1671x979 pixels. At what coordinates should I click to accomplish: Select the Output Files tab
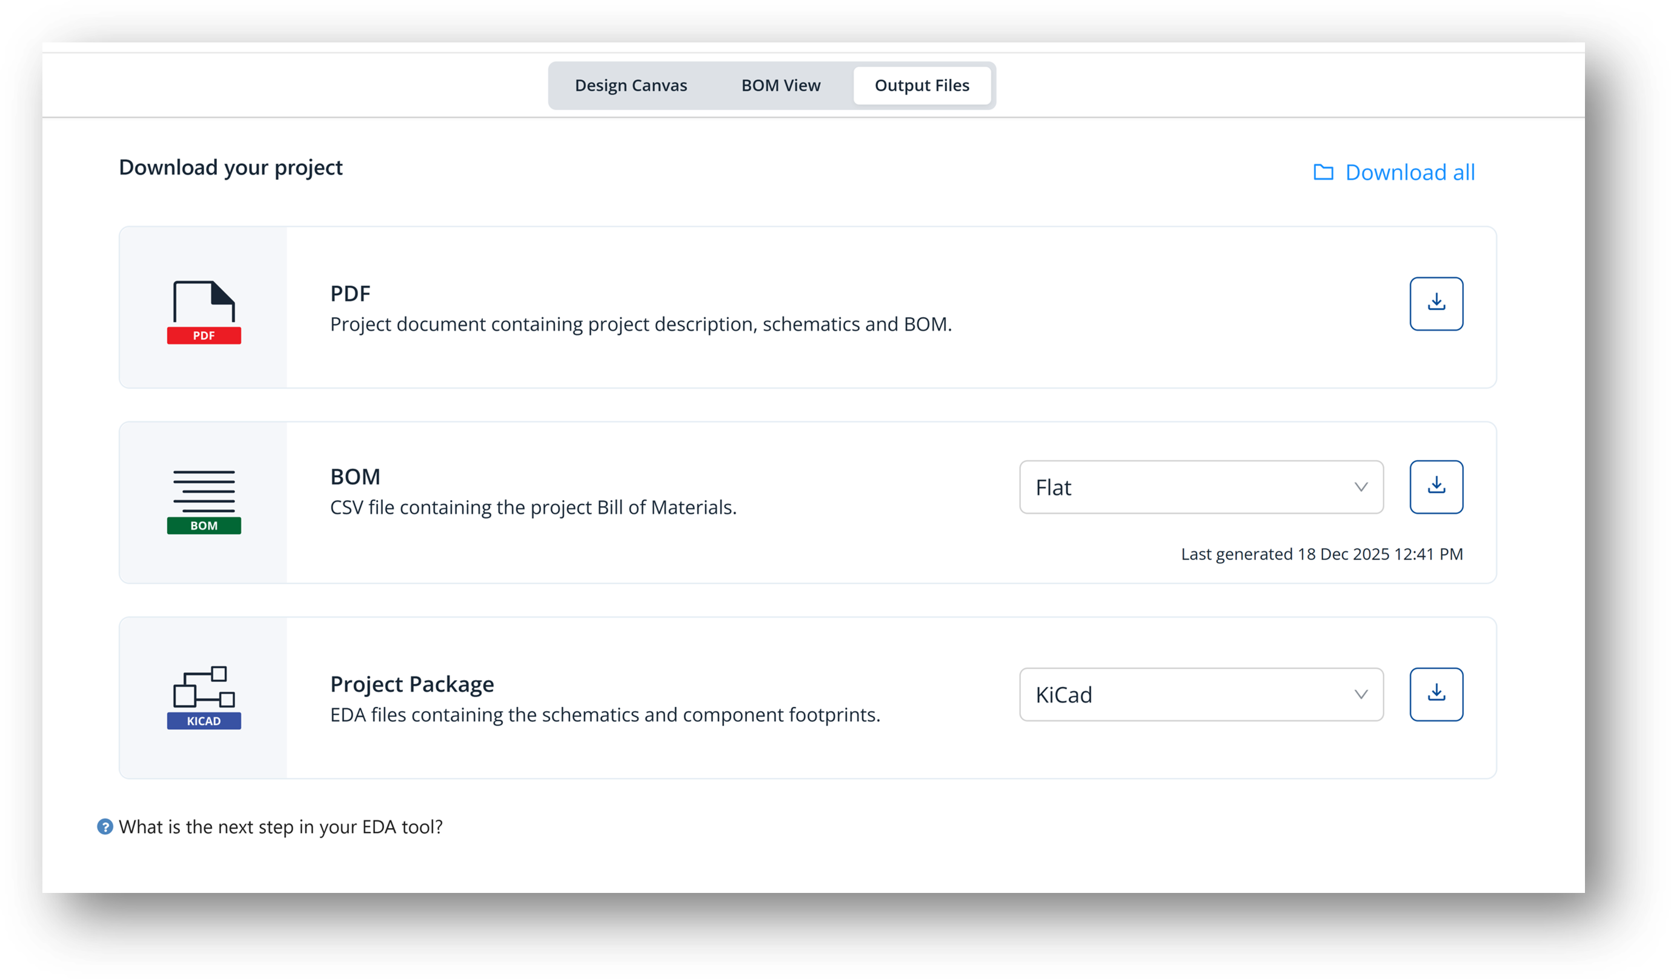pyautogui.click(x=921, y=85)
